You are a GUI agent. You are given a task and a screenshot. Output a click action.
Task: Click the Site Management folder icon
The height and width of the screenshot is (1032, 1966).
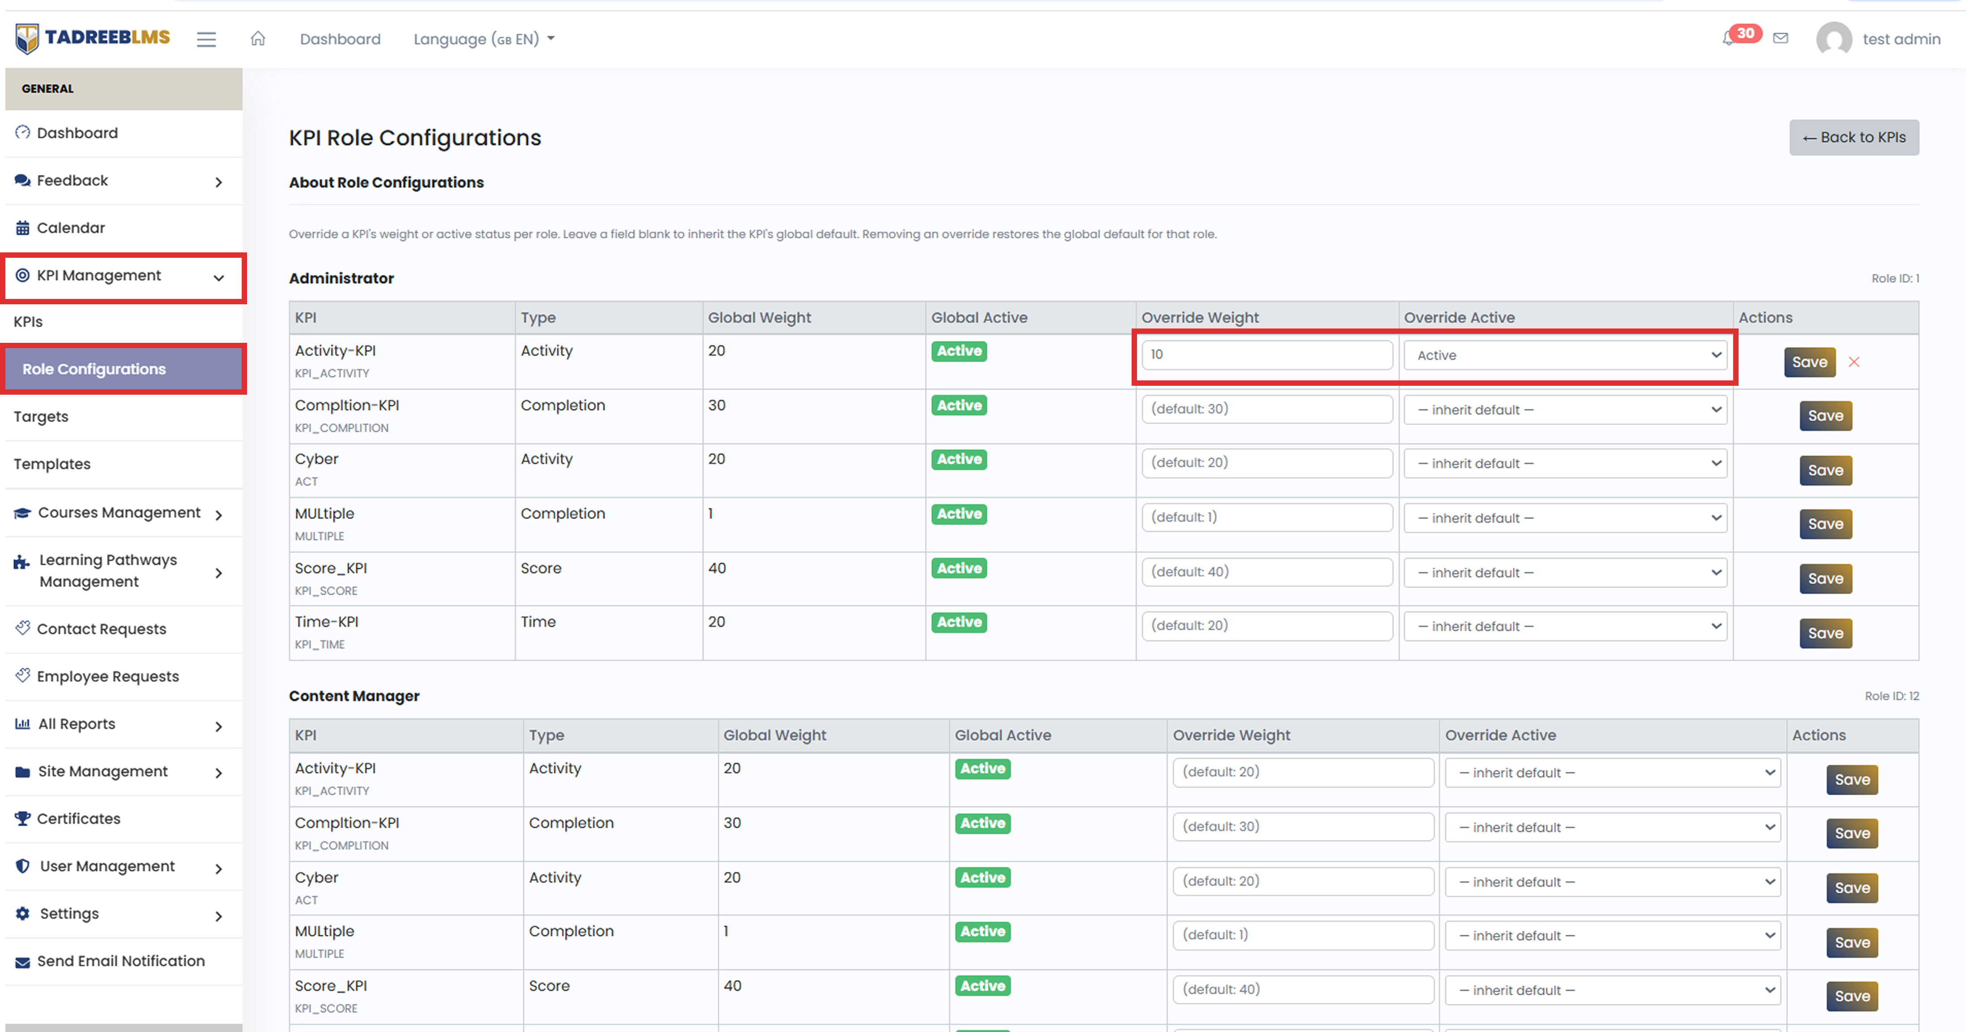[22, 771]
